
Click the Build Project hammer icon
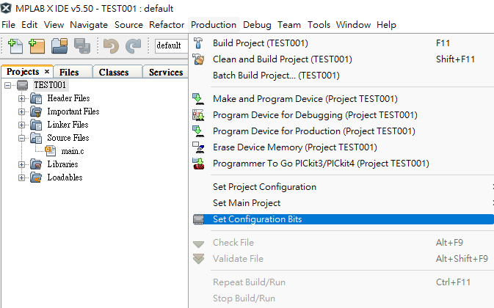[x=198, y=43]
